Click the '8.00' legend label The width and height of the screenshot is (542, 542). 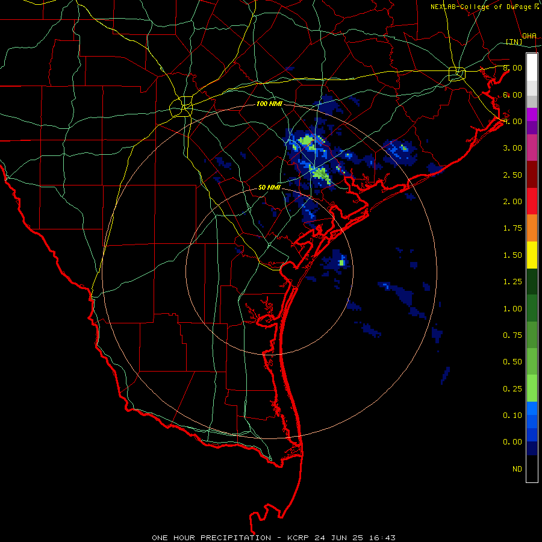pos(512,67)
